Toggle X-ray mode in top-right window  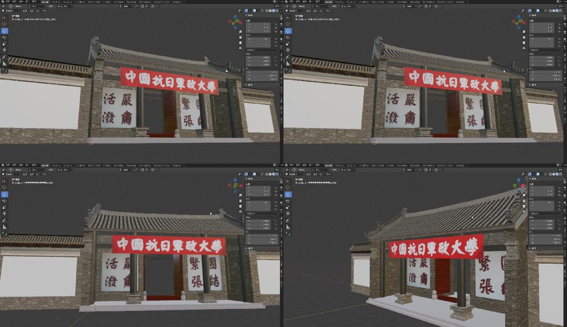[x=545, y=11]
